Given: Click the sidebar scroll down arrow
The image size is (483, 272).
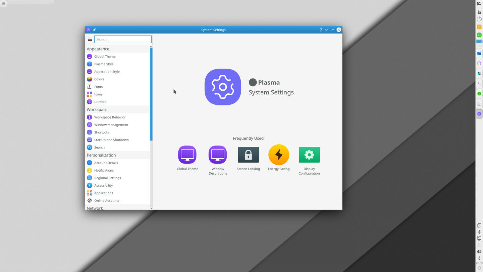Looking at the screenshot, I should click(151, 208).
